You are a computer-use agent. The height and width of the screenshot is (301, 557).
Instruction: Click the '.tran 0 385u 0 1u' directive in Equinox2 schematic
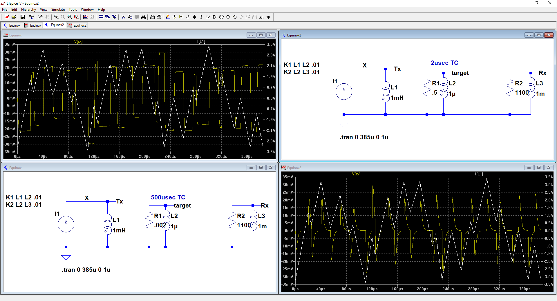pyautogui.click(x=364, y=137)
